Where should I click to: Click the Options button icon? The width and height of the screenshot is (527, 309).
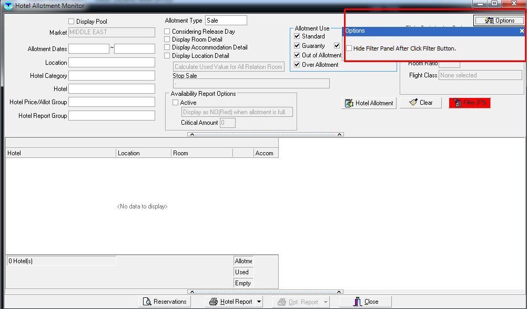coord(488,21)
